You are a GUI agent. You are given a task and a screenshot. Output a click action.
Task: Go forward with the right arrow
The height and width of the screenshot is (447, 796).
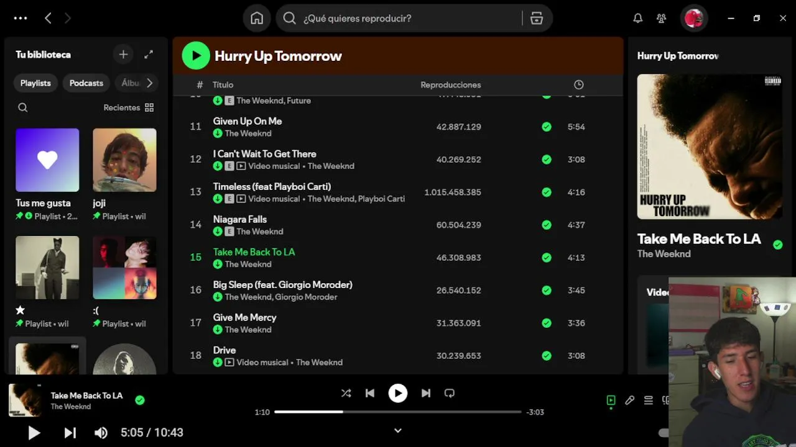(68, 19)
